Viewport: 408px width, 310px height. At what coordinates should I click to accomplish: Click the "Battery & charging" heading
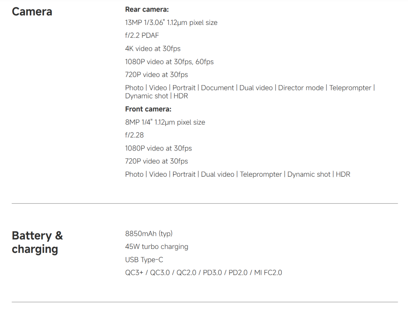(37, 242)
